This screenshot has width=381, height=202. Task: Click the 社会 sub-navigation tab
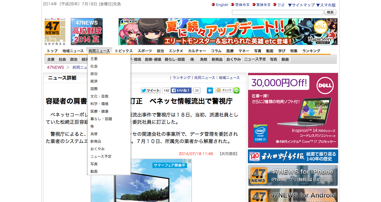62,59
